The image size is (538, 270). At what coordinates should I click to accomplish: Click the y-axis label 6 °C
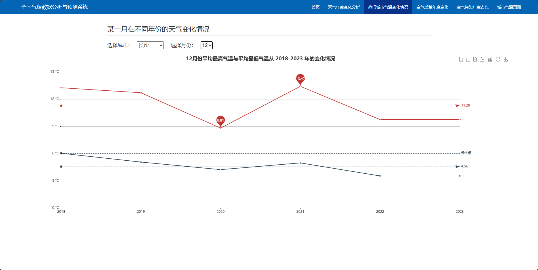tap(56, 153)
